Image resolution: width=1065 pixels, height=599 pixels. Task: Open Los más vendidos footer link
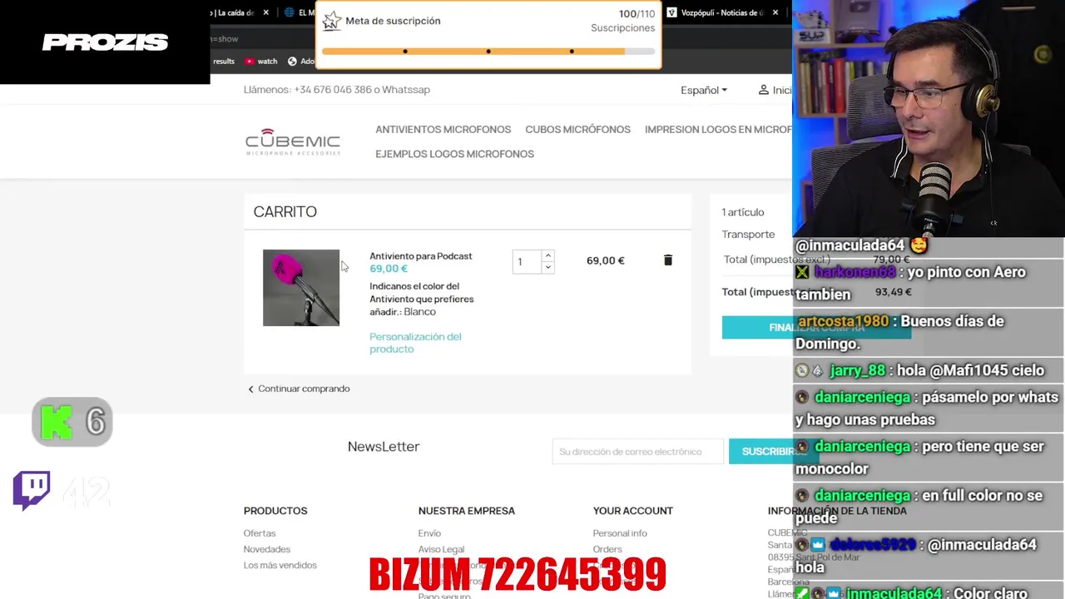click(280, 565)
